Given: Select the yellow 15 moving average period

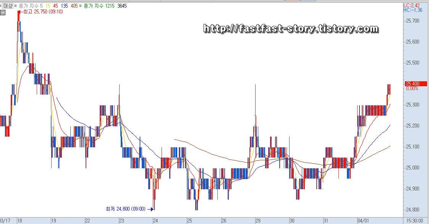Looking at the screenshot, I should (48, 6).
